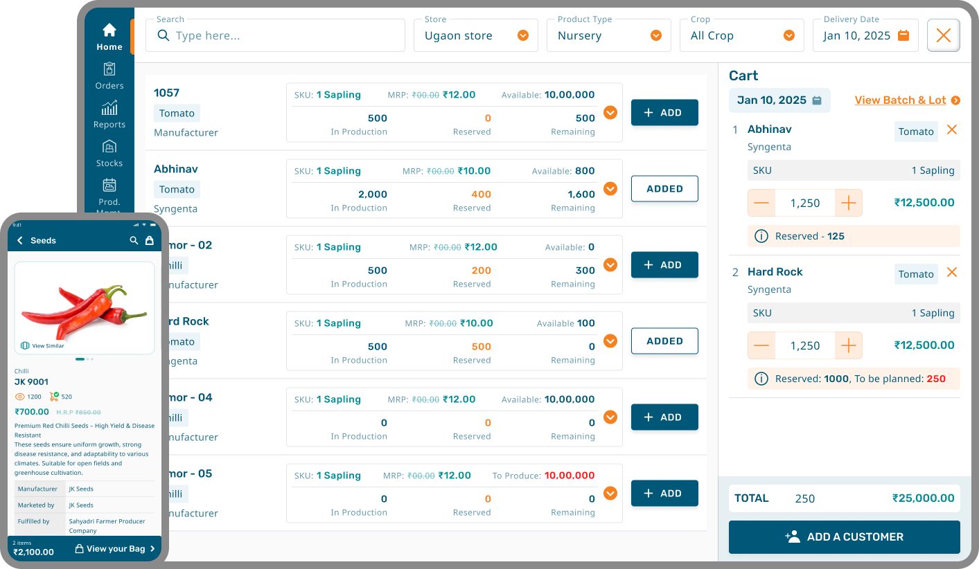
Task: Click the search input field
Action: tap(284, 36)
